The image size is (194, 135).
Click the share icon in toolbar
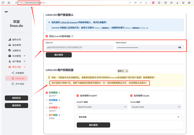(x=189, y=3)
